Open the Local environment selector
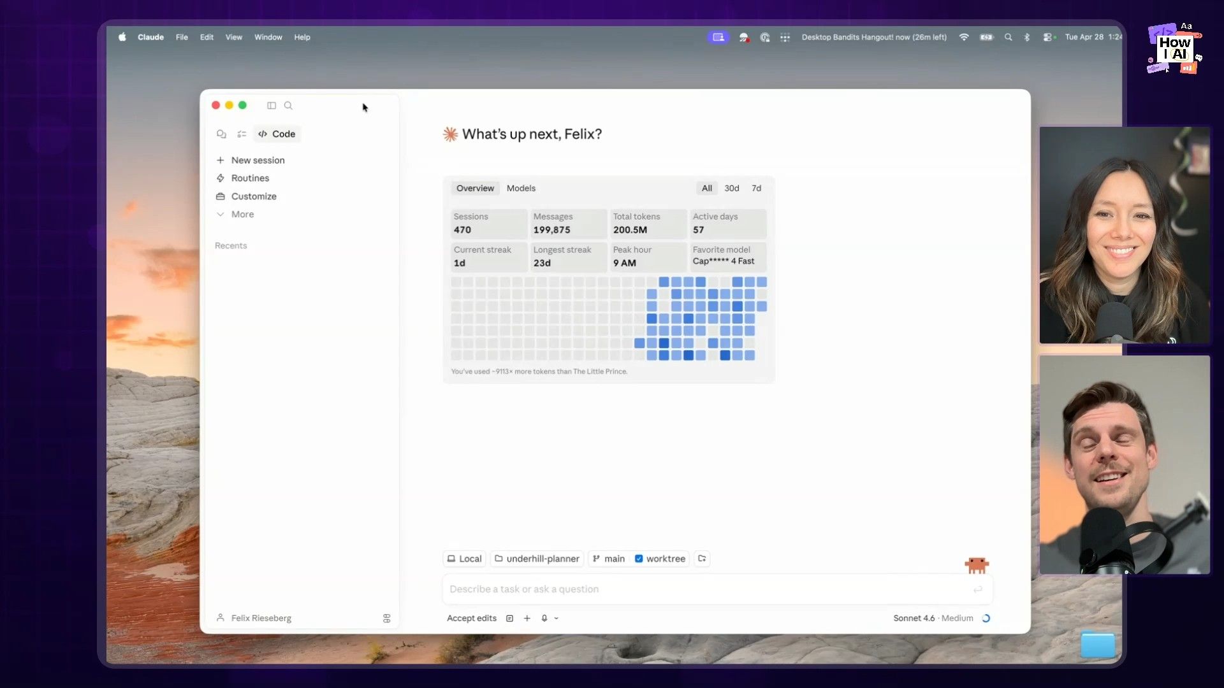 (x=464, y=559)
